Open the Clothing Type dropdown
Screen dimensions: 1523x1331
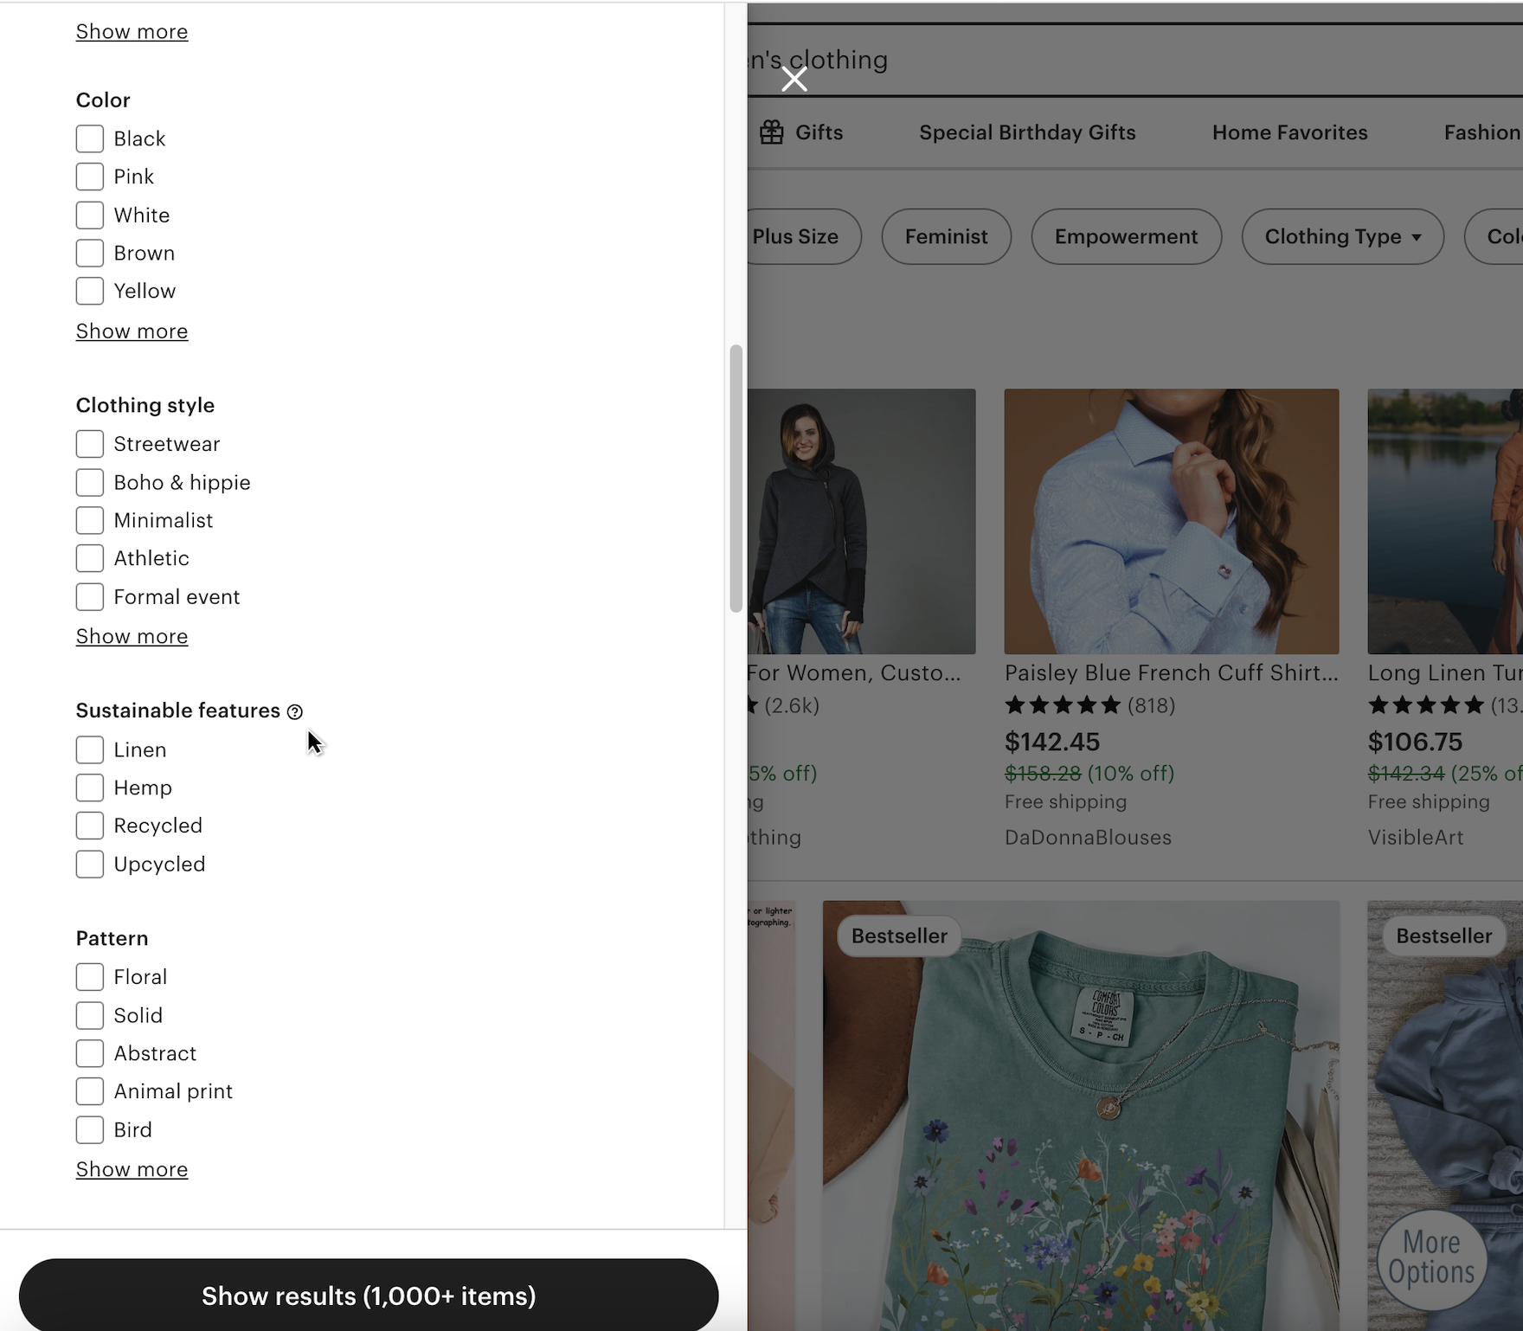point(1342,236)
